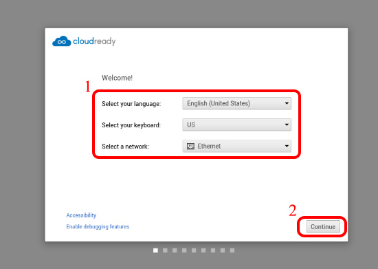Click the 'Welcome!' heading text
Image resolution: width=378 pixels, height=269 pixels.
coord(117,78)
